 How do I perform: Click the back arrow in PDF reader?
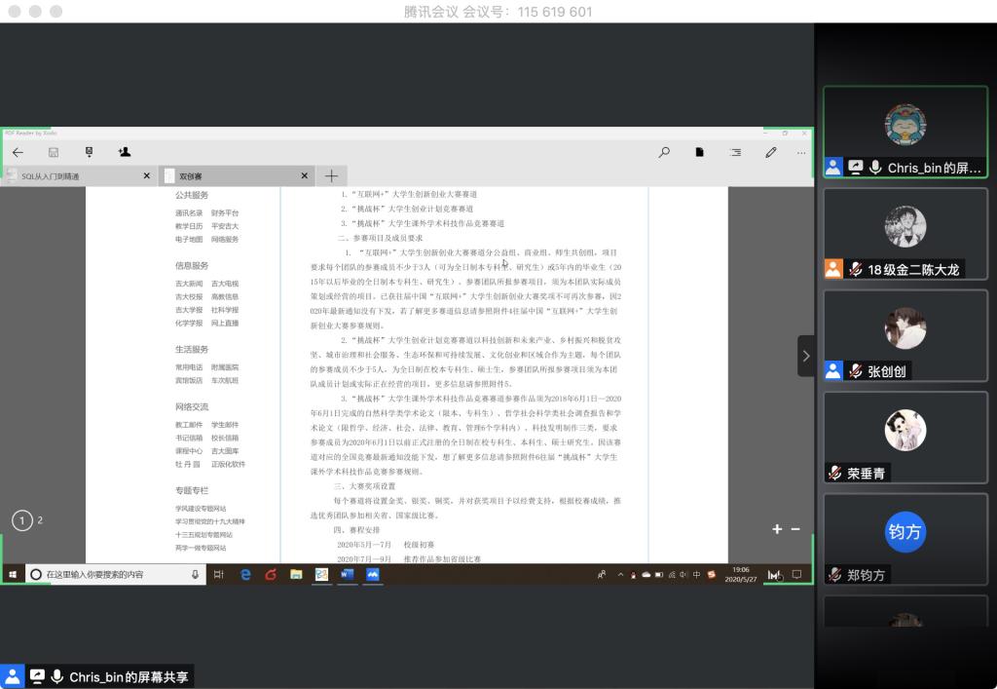18,153
